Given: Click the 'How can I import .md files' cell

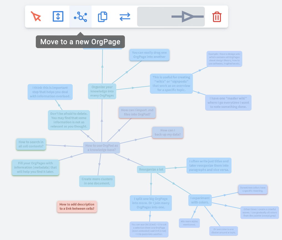Looking at the screenshot, I should 137,112.
